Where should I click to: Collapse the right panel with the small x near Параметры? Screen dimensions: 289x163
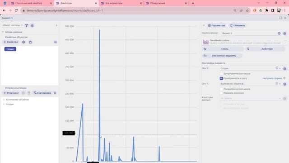point(204,25)
